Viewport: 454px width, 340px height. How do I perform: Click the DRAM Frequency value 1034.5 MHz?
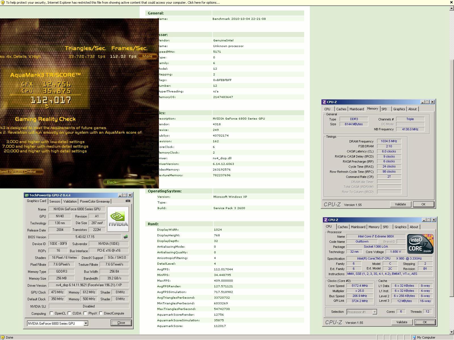pyautogui.click(x=389, y=141)
